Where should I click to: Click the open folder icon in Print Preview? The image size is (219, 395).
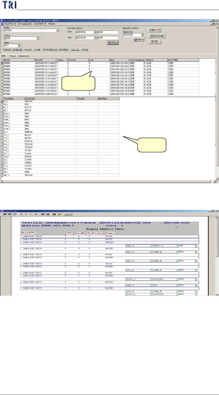point(59,214)
